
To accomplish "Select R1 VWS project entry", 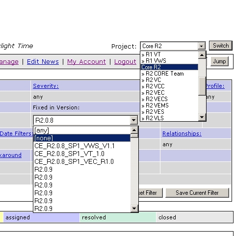I will point(169,61).
